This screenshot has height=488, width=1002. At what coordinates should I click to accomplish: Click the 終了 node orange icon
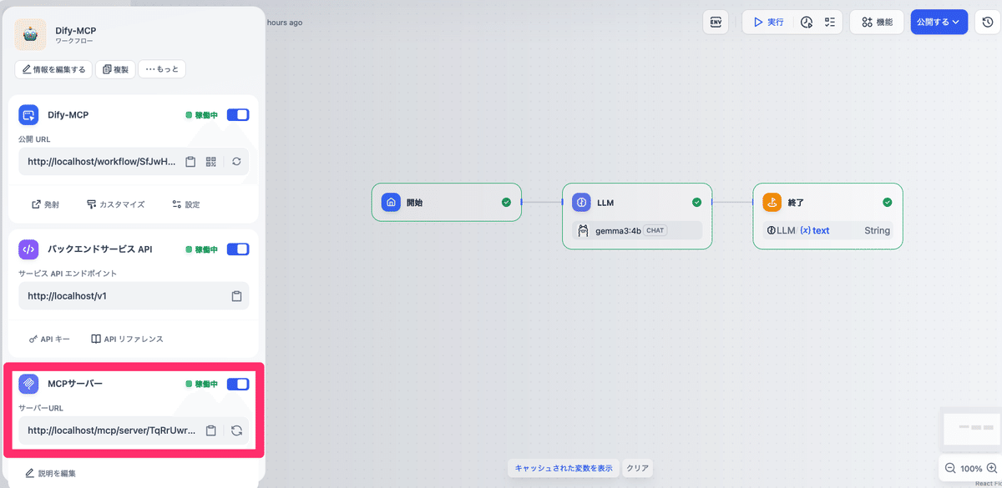point(772,202)
